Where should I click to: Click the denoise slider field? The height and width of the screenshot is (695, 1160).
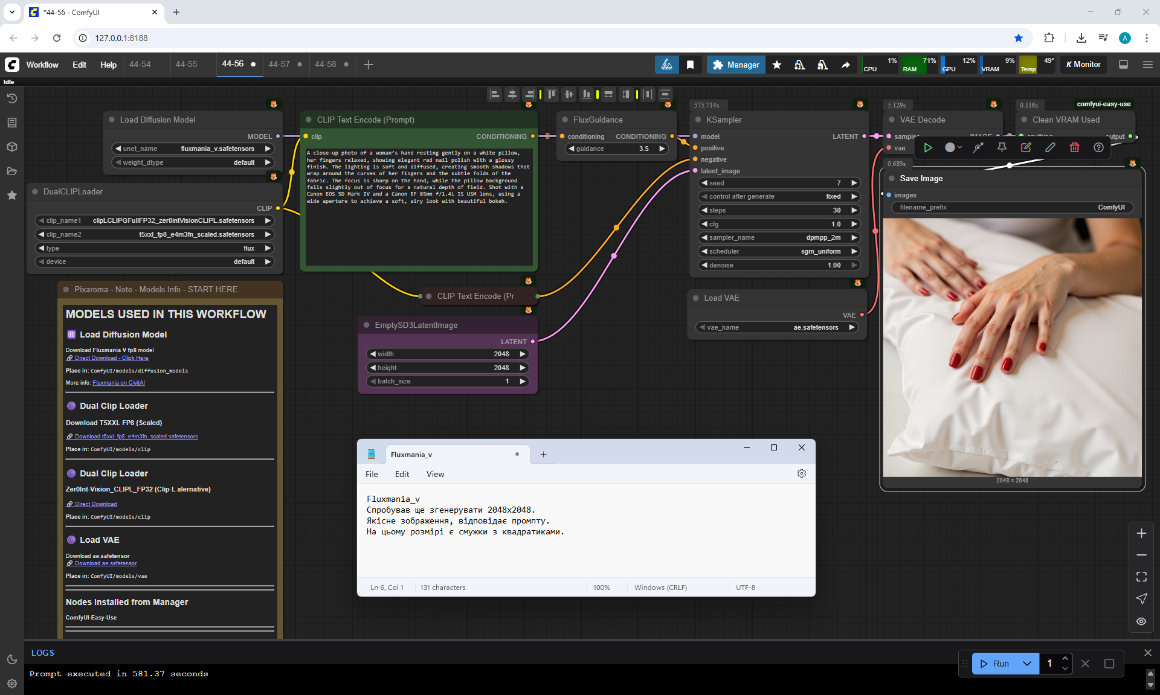(778, 265)
